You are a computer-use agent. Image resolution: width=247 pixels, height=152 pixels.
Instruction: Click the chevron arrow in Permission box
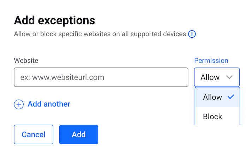(x=229, y=77)
